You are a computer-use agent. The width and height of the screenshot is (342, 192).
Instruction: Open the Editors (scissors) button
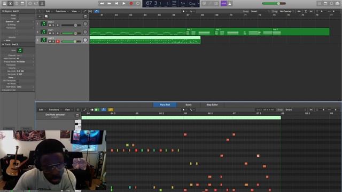click(42, 3)
